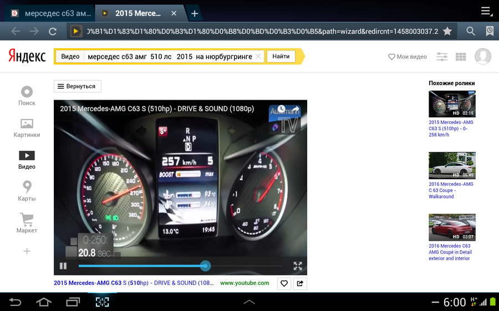Image resolution: width=499 pixels, height=311 pixels.
Task: Click video title overlay text
Action: click(157, 108)
